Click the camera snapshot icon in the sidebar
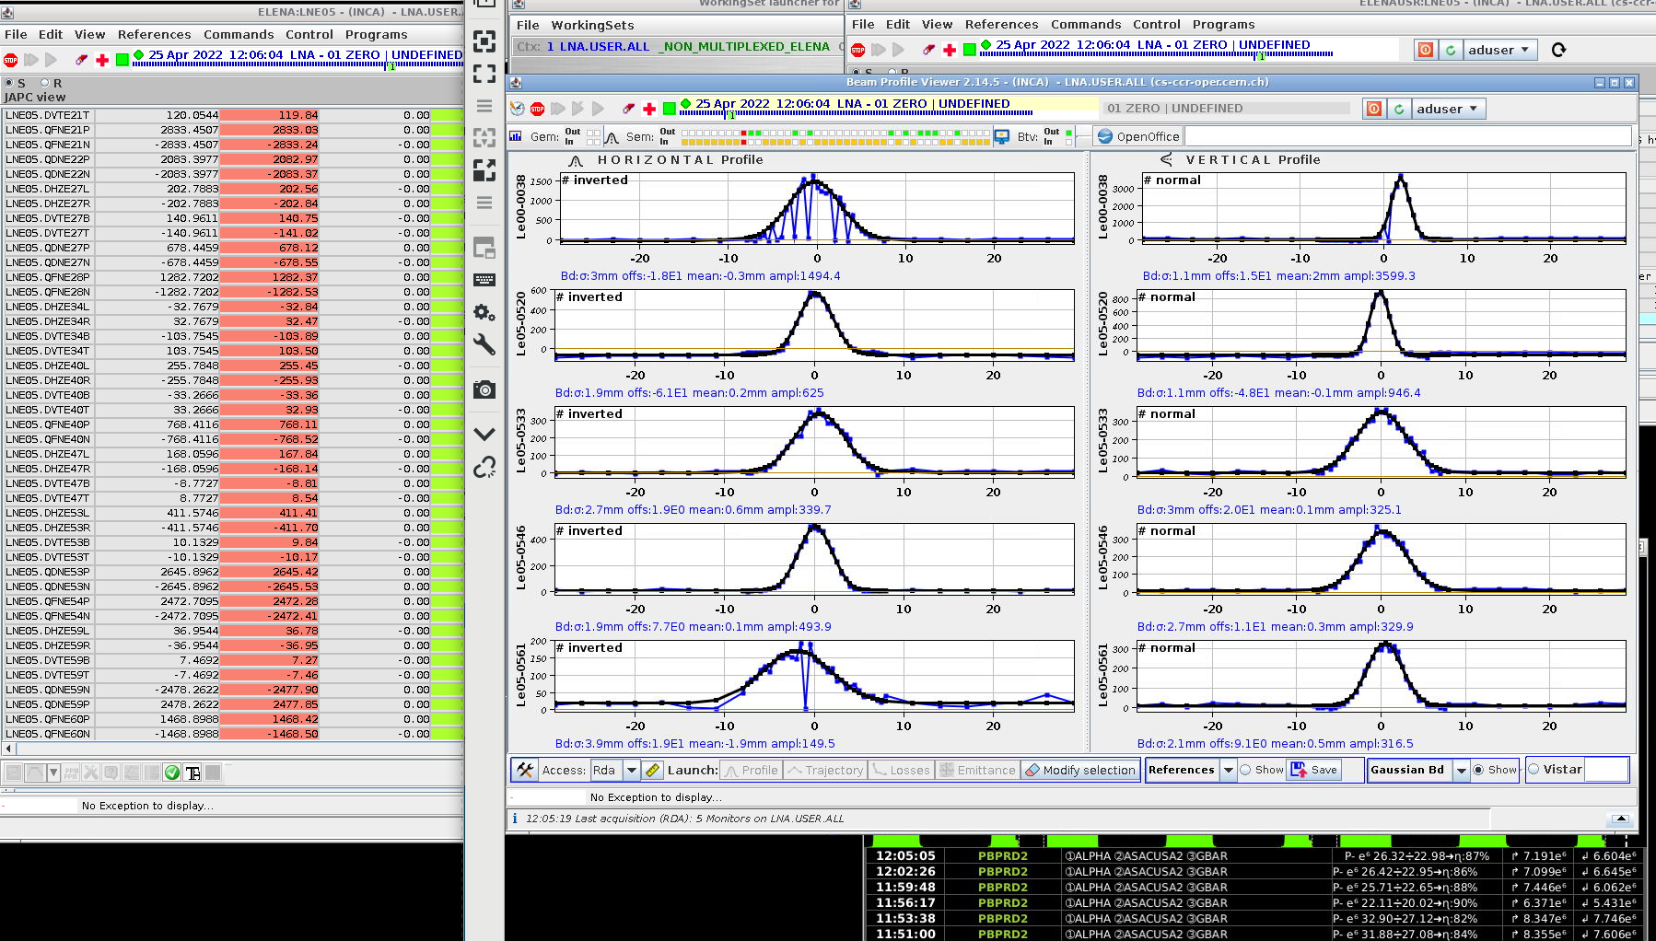 484,390
